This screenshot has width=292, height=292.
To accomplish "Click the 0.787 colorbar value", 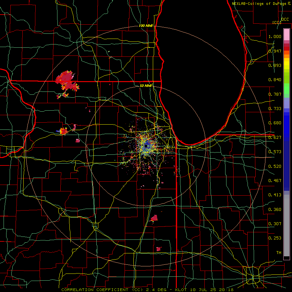I will pos(275,94).
